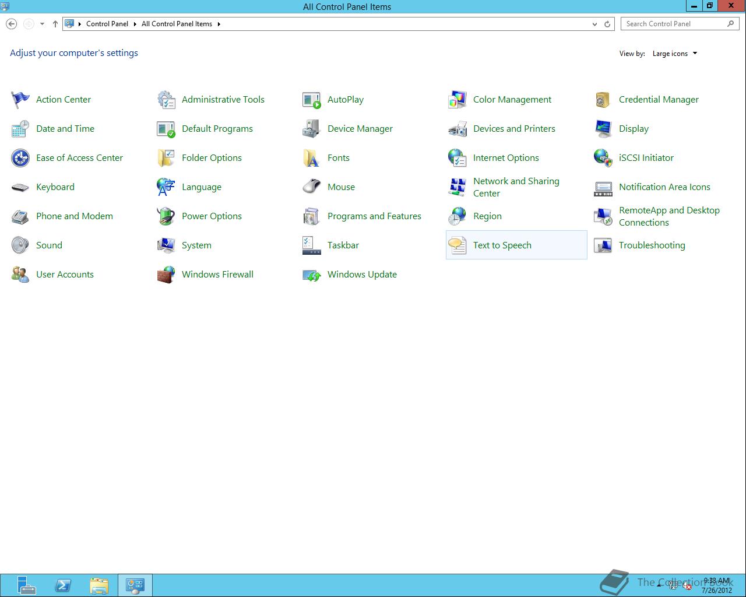The image size is (746, 597).
Task: Expand the Control Panel breadcrumb chevron
Action: point(135,24)
